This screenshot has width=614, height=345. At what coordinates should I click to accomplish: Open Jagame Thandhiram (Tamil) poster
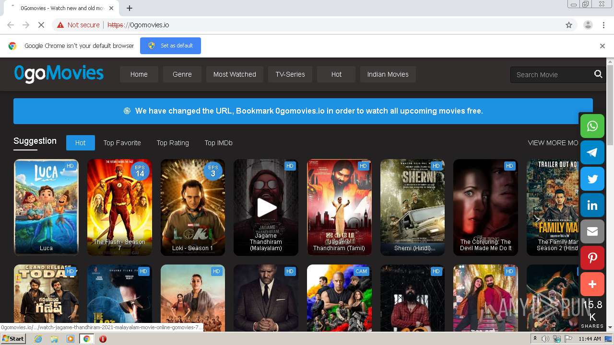point(339,207)
